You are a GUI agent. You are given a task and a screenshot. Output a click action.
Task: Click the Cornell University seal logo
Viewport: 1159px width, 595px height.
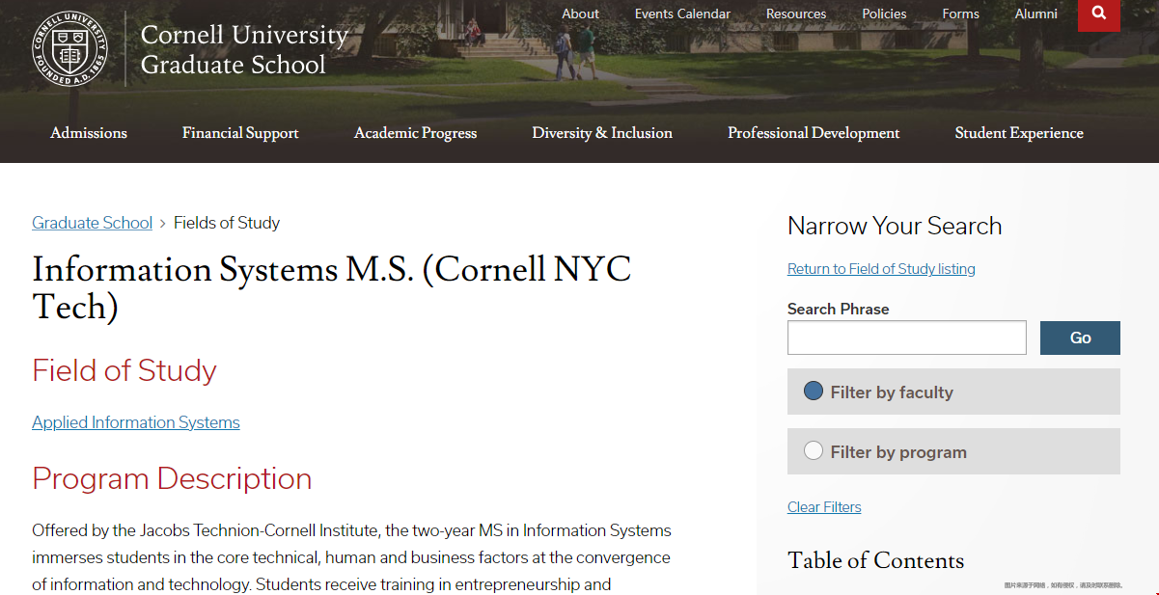(x=69, y=49)
